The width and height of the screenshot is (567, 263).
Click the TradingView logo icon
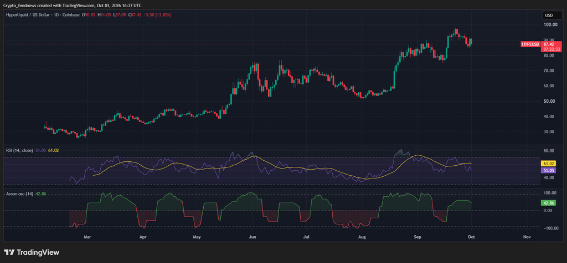point(9,252)
